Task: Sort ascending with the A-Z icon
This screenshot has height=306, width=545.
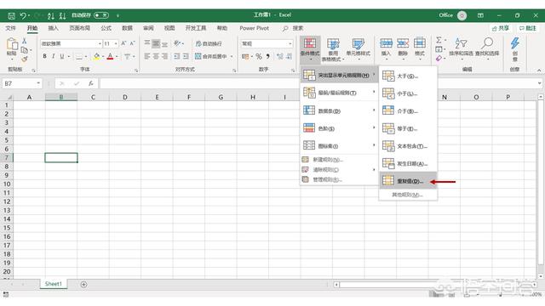Action: [51, 15]
